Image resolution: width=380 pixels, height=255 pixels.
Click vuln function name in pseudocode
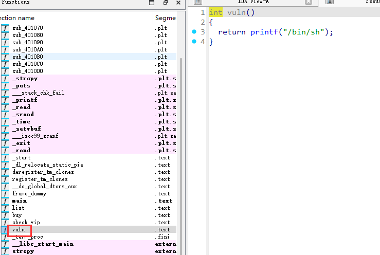pyautogui.click(x=237, y=12)
